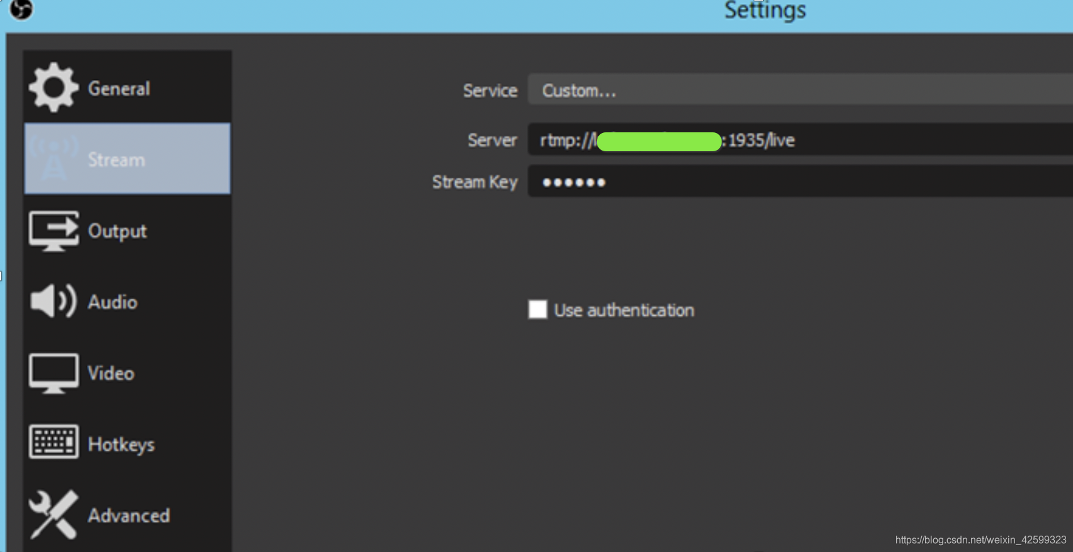
Task: Click the Stream Key field label
Action: click(475, 182)
